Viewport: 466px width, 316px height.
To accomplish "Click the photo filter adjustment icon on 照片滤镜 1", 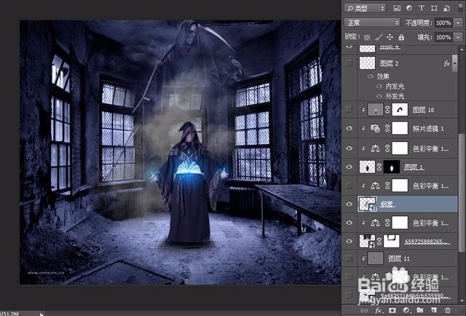I will point(375,128).
